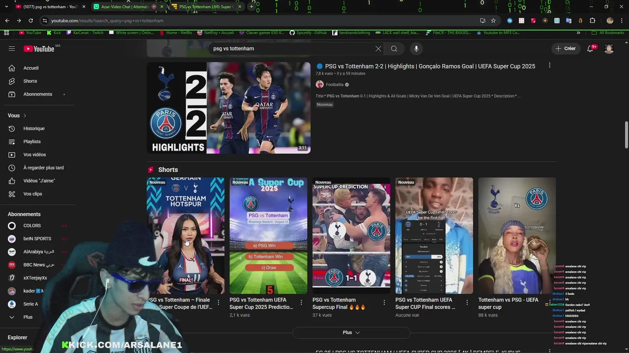Open the YouTube guide hamburger menu
This screenshot has width=629, height=353.
click(12, 49)
